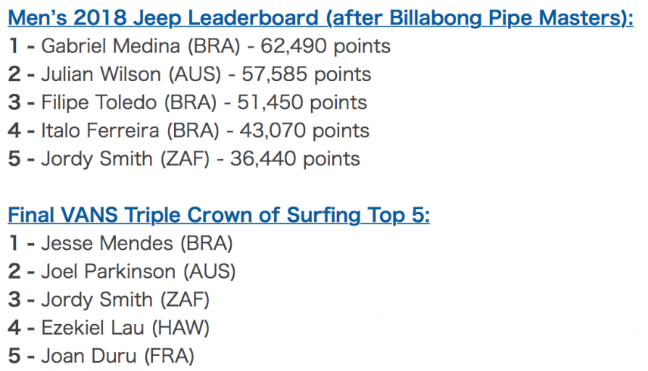This screenshot has width=648, height=371.
Task: Click the Julian Wilson leaderboard entry
Action: (x=189, y=74)
